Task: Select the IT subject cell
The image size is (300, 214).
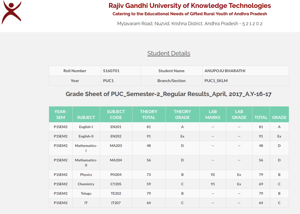Action: click(86, 203)
